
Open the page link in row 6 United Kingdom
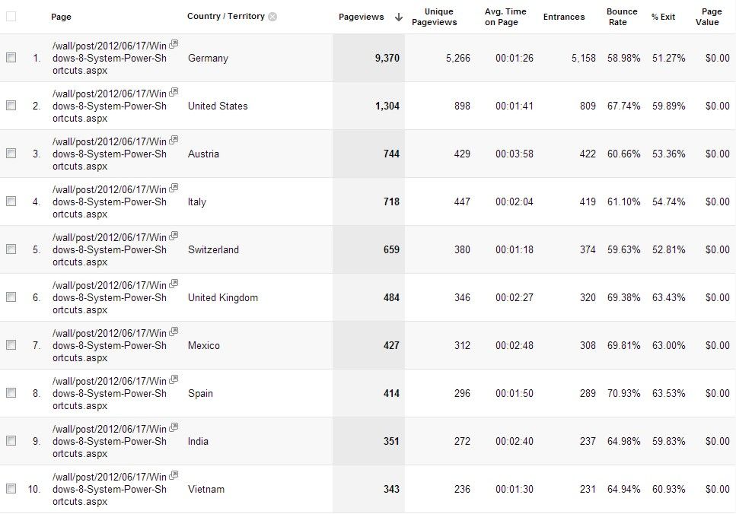point(110,297)
